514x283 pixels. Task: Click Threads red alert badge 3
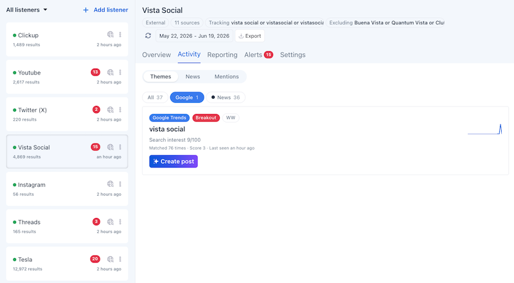point(96,222)
